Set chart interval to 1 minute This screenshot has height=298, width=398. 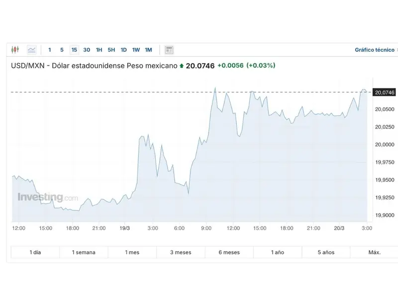50,50
